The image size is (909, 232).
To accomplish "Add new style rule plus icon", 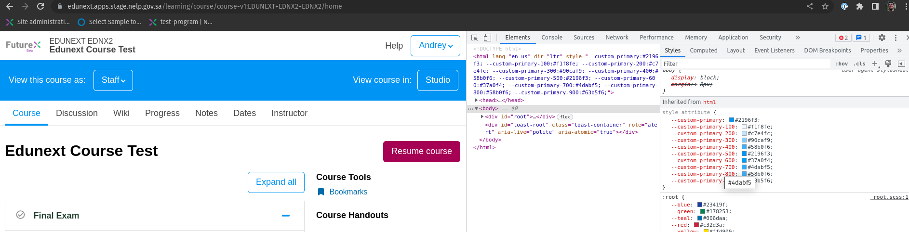I will 875,64.
